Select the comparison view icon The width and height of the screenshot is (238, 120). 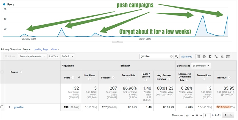coord(216,56)
